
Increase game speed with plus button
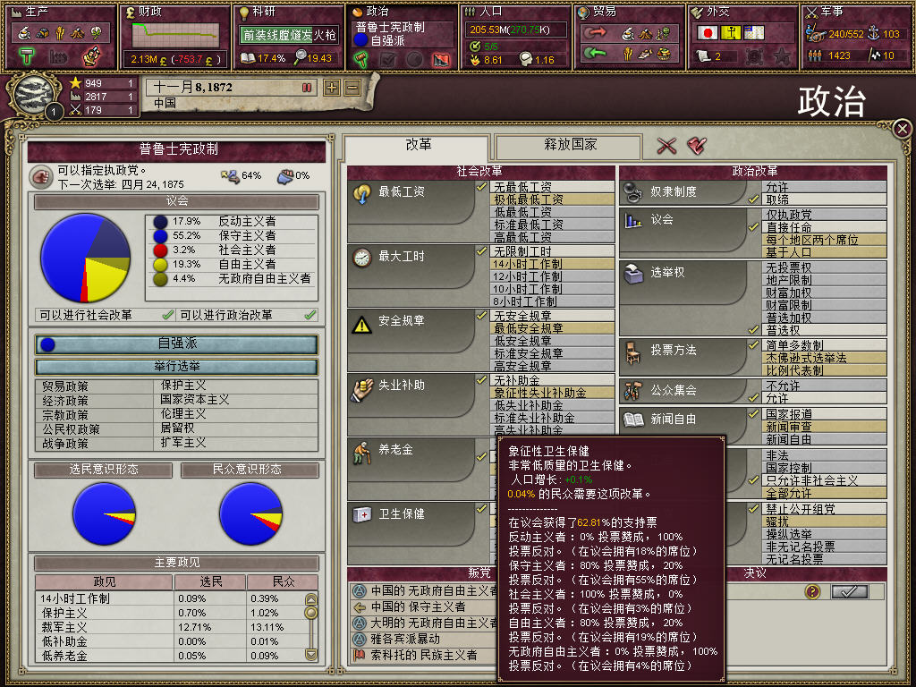coord(332,88)
